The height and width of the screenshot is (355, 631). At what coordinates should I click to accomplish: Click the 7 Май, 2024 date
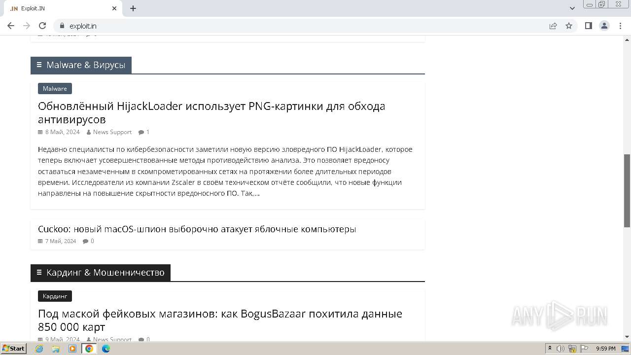point(61,241)
